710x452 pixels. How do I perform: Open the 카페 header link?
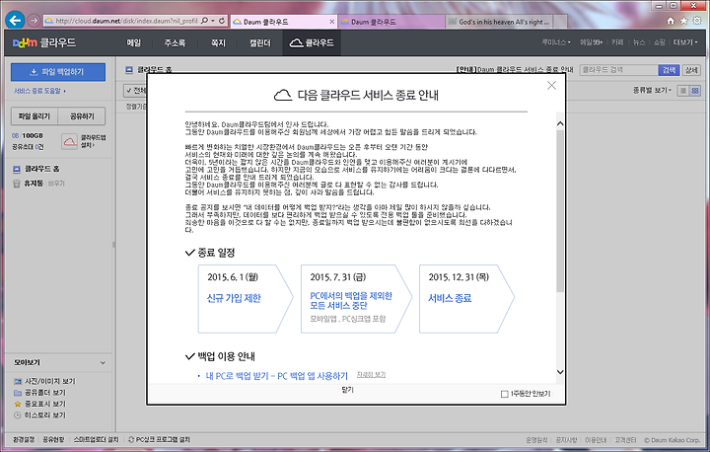[617, 42]
